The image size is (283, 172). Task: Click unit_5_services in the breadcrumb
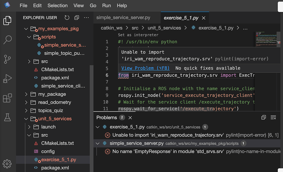164,28
